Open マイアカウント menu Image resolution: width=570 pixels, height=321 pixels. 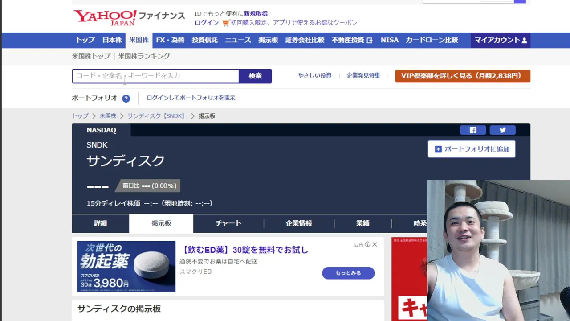tap(501, 40)
